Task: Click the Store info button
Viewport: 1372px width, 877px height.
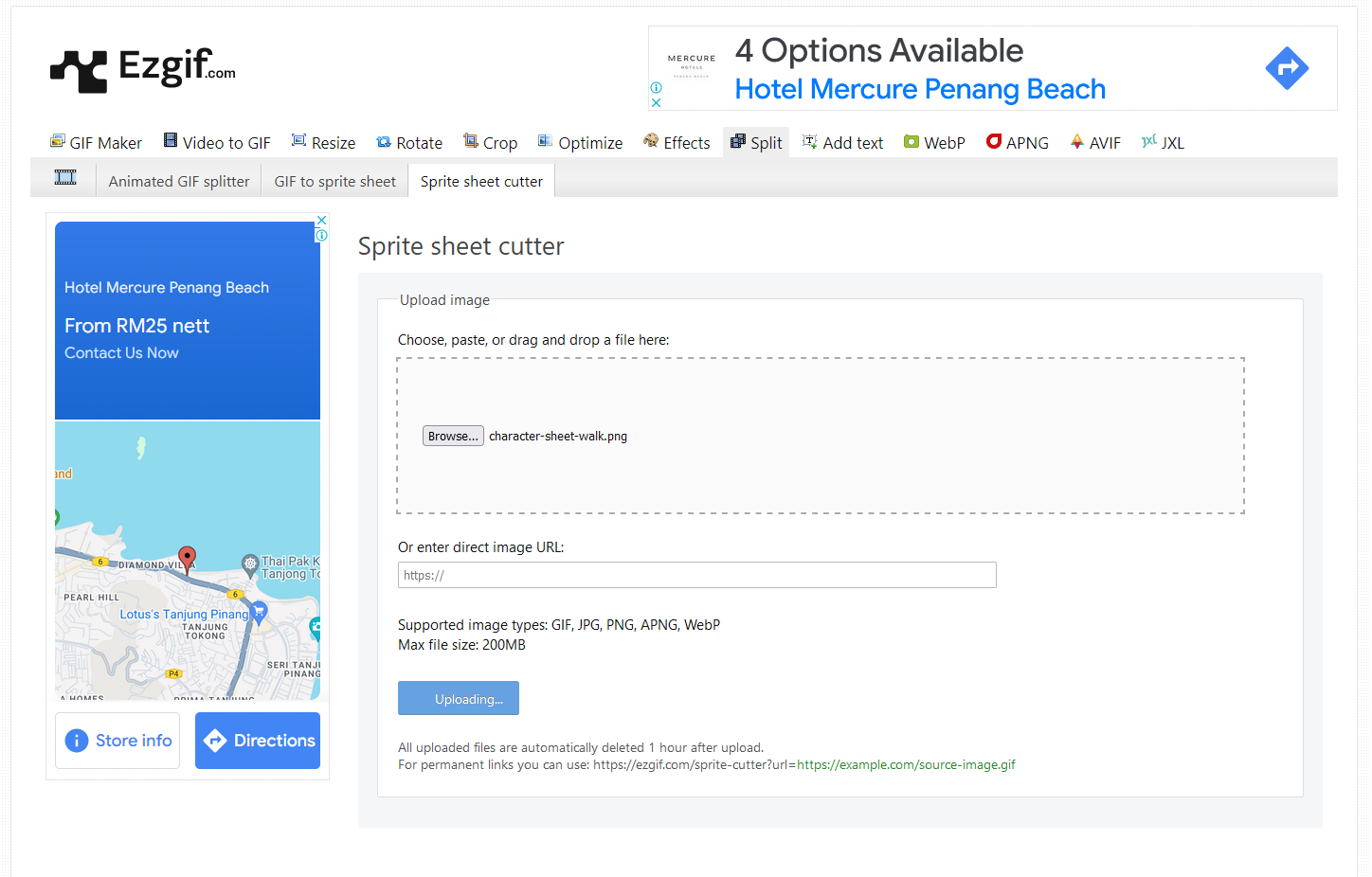Action: (117, 741)
